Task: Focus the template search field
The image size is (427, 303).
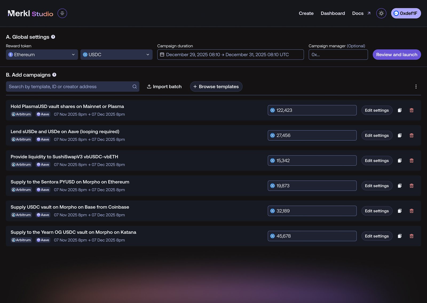Action: [73, 87]
